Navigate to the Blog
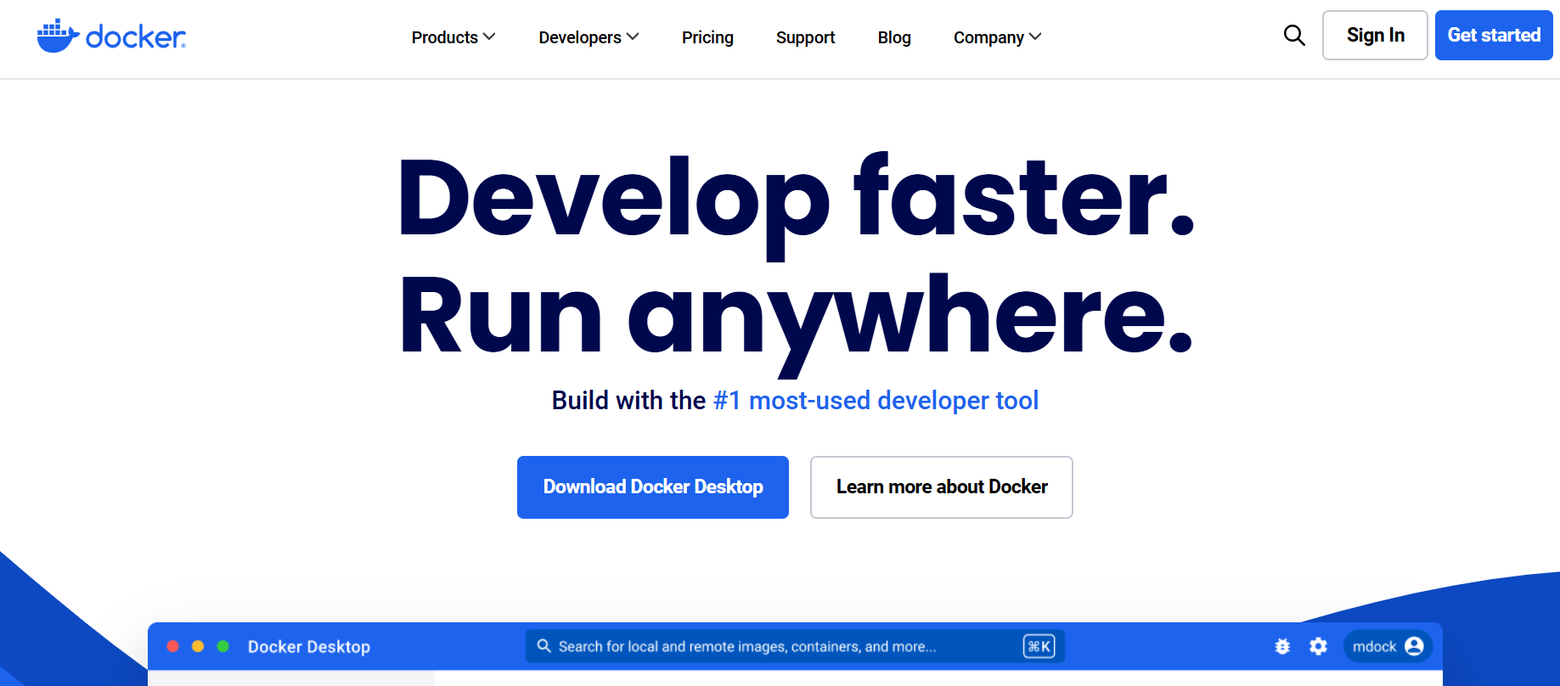The height and width of the screenshot is (686, 1560). [x=894, y=37]
